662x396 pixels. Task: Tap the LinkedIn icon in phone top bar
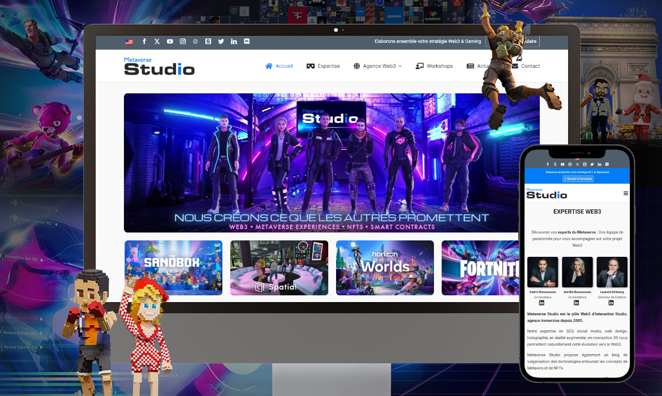(600, 164)
